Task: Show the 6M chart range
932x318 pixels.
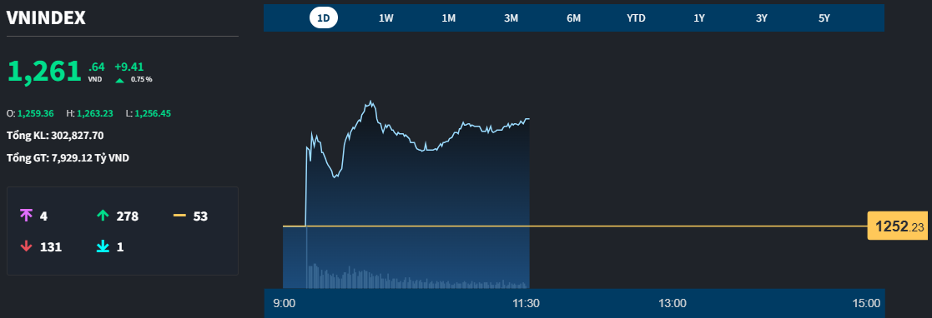Action: (573, 17)
